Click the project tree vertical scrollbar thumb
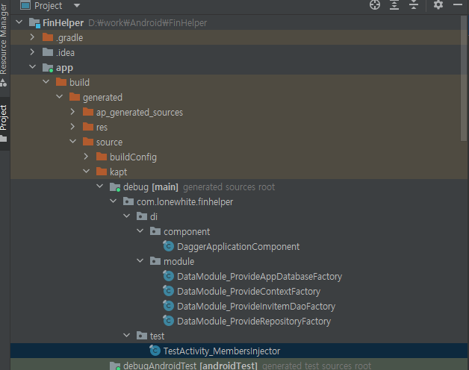Viewport: 469px width, 370px height. point(464,78)
